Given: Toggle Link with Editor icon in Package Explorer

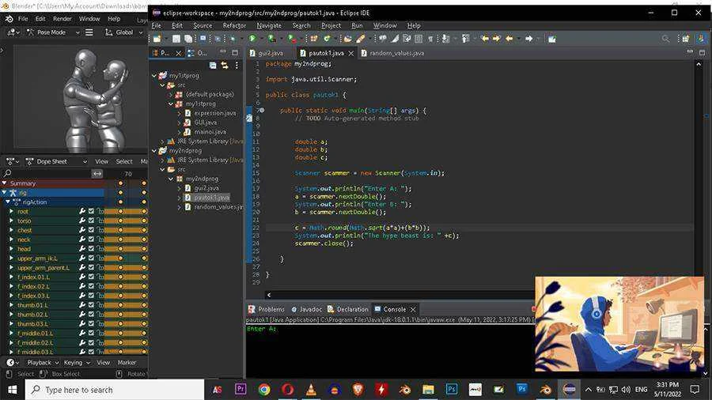Looking at the screenshot, I should point(225,66).
